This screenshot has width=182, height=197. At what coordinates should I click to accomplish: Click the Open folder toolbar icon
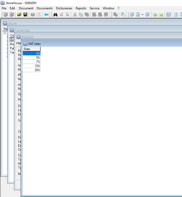tap(19, 15)
